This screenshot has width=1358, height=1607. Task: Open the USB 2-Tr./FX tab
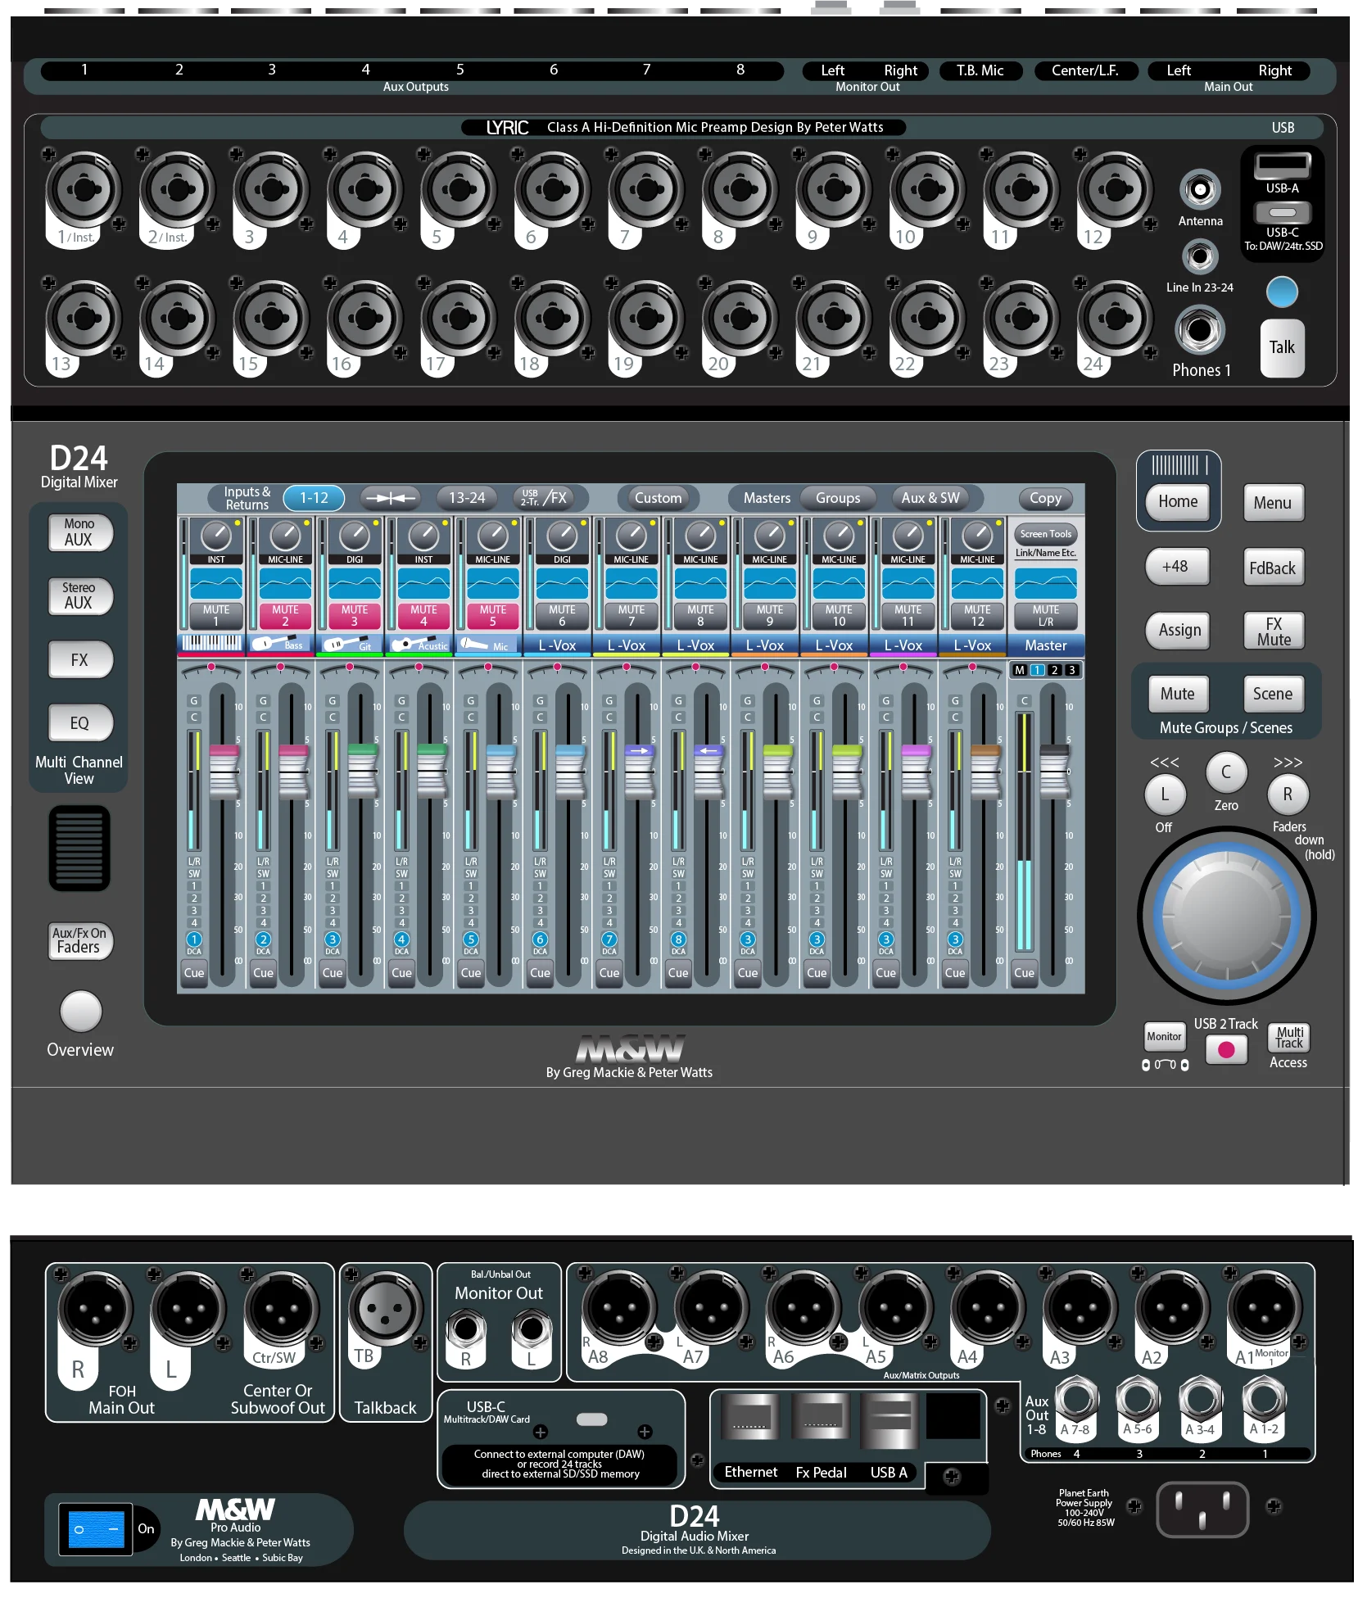tap(544, 497)
